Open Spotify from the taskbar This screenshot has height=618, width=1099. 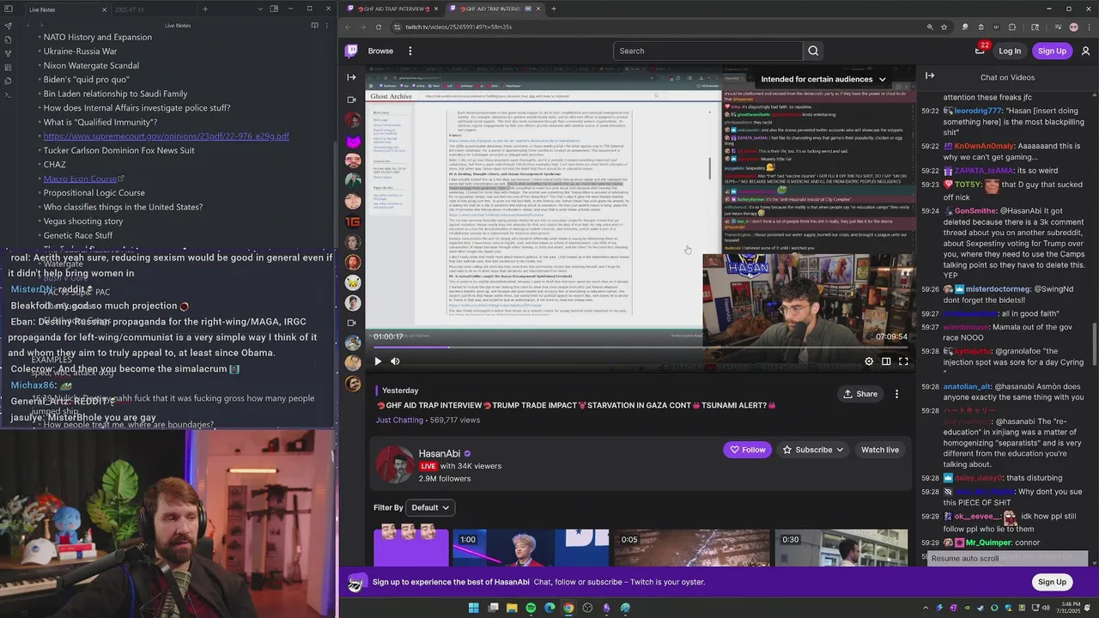[x=531, y=608]
